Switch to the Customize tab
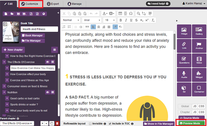Screen dimensions: 207x126 pos(30,4)
